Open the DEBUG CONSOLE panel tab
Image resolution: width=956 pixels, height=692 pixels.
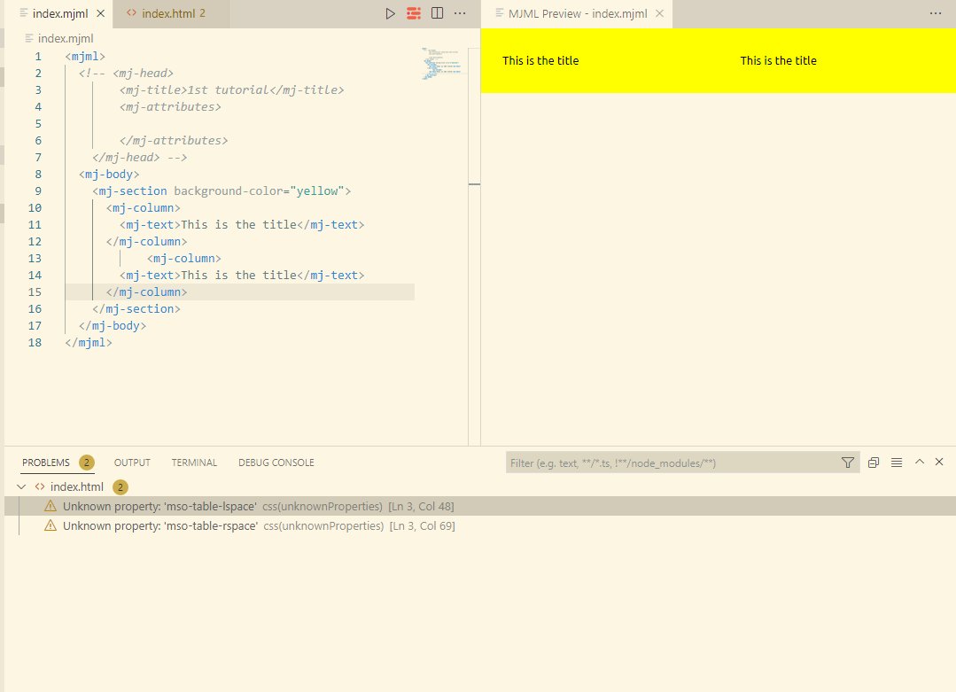(276, 463)
